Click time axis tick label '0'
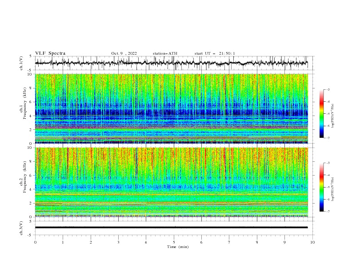 tap(35, 242)
